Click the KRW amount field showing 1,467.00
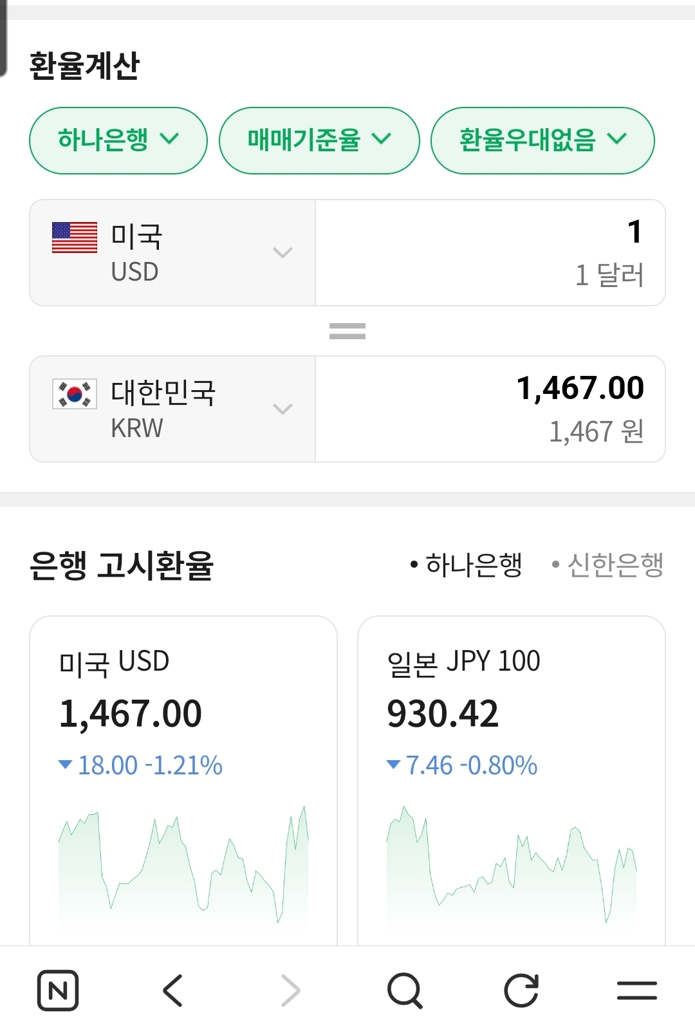The width and height of the screenshot is (695, 1035). pos(490,409)
